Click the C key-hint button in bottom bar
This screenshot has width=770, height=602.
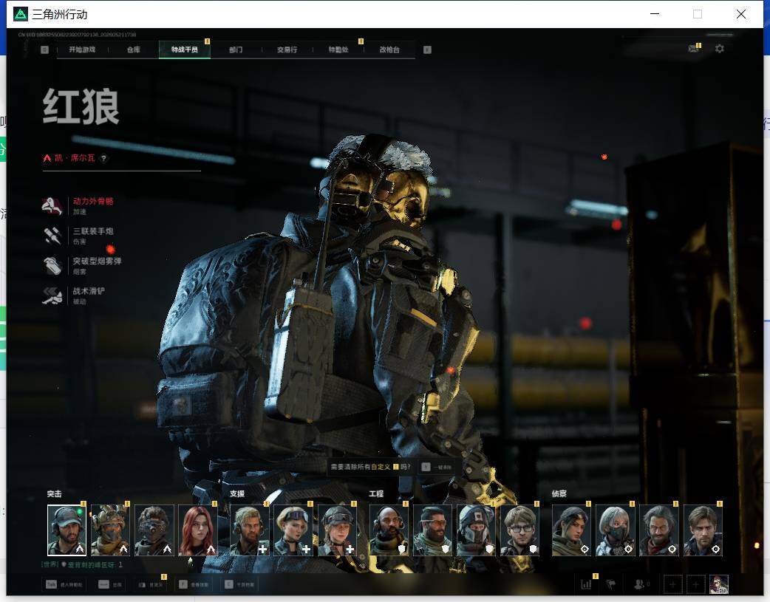[239, 584]
